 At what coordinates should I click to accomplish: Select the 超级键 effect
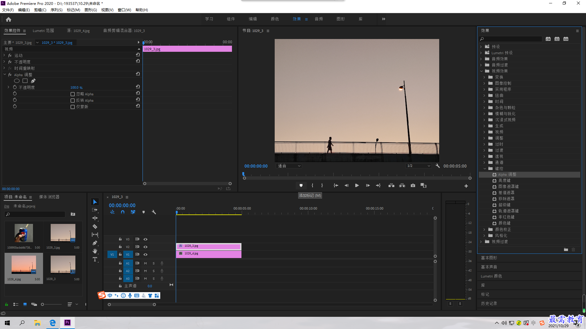click(504, 205)
